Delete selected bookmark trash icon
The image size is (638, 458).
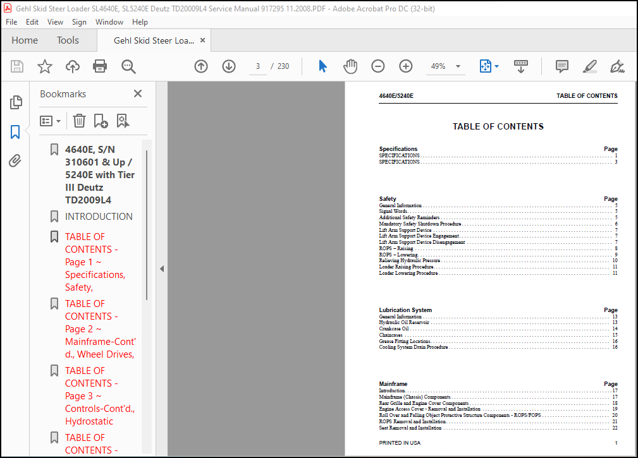(x=79, y=121)
